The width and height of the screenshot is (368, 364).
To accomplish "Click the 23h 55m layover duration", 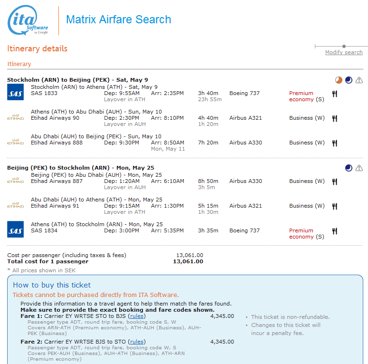I will tap(209, 99).
